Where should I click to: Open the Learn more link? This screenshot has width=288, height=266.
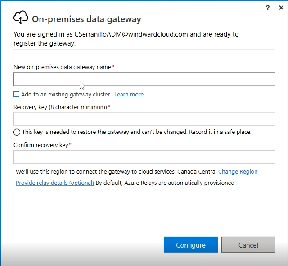129,95
